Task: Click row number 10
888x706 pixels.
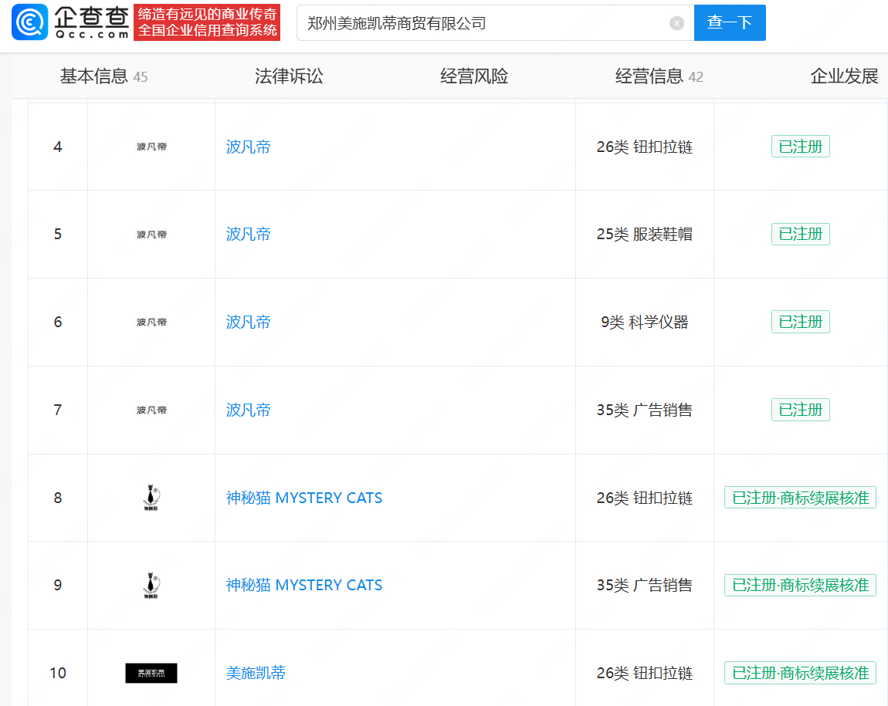Action: click(x=58, y=673)
